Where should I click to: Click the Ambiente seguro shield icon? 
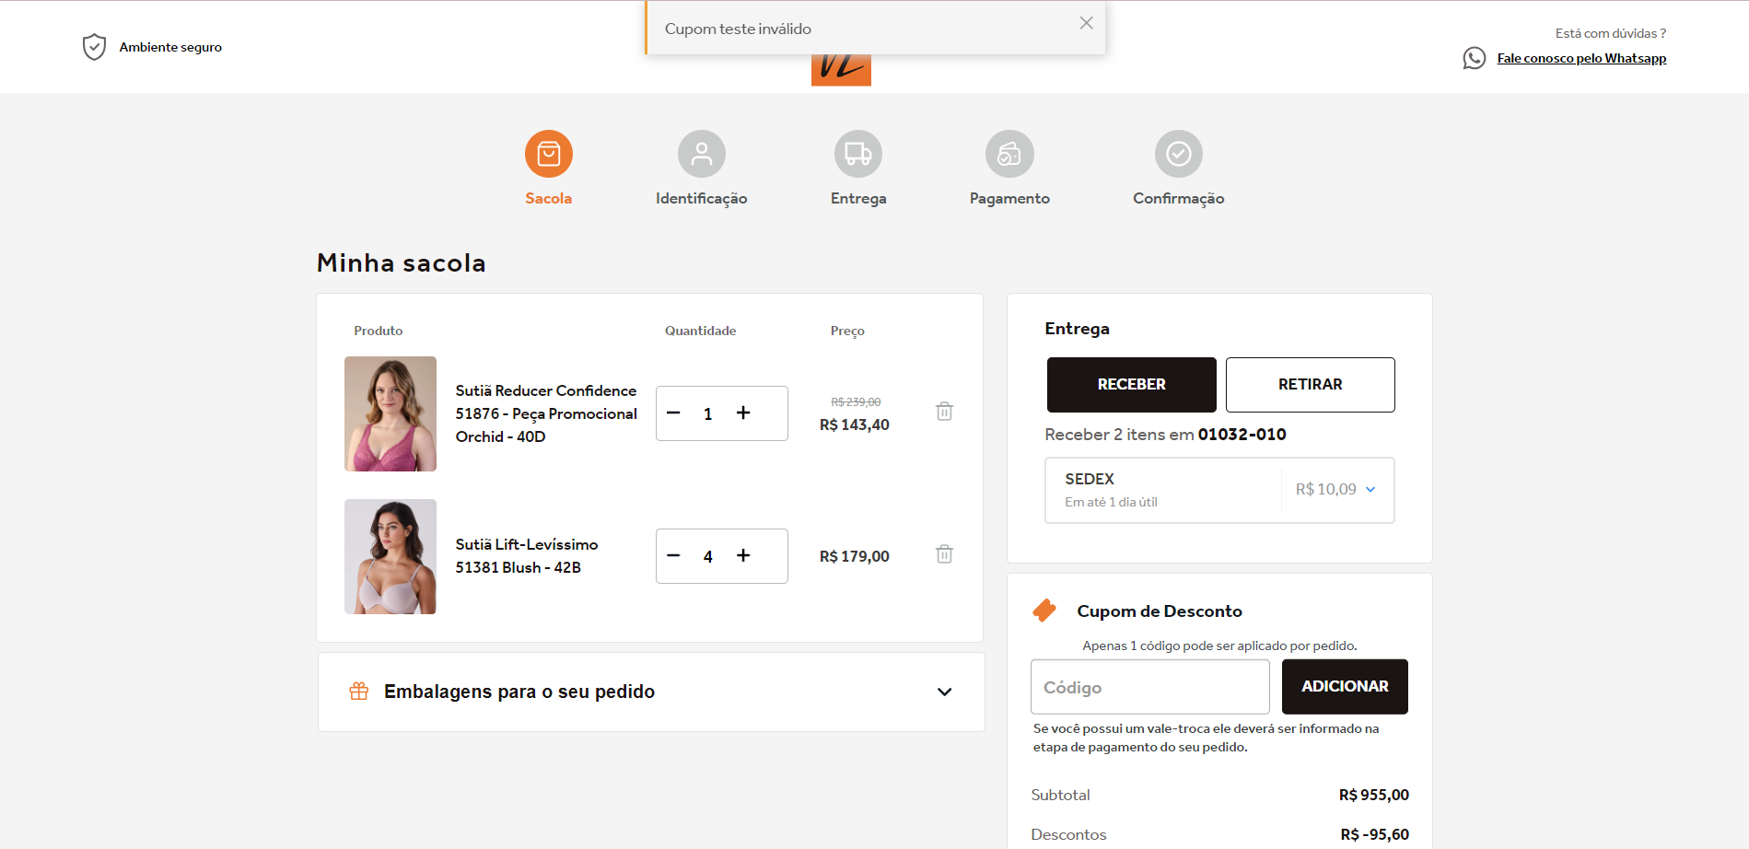94,47
